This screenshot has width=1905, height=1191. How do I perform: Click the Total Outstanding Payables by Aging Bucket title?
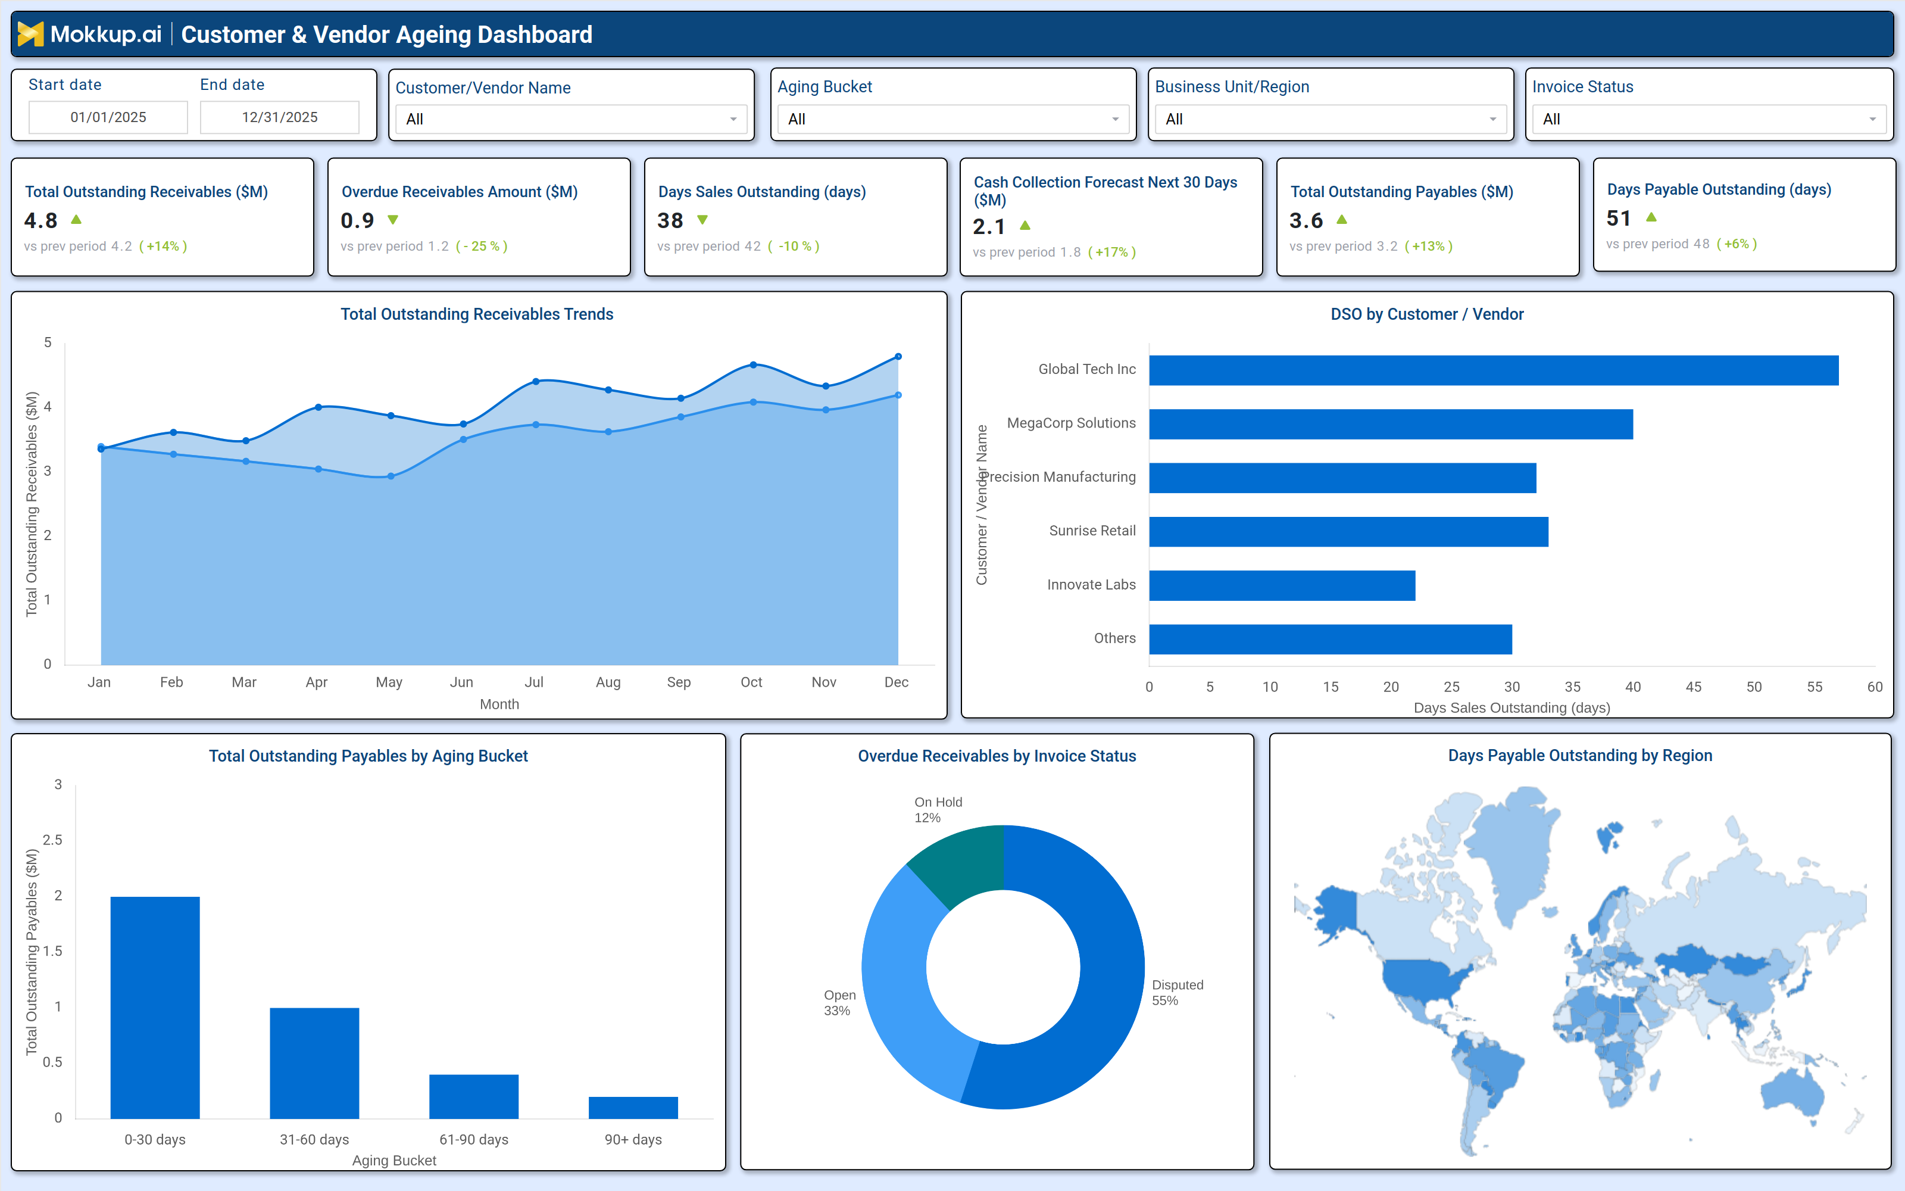click(368, 756)
